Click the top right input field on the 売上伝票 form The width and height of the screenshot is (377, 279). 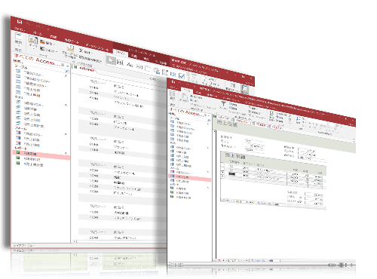click(307, 150)
